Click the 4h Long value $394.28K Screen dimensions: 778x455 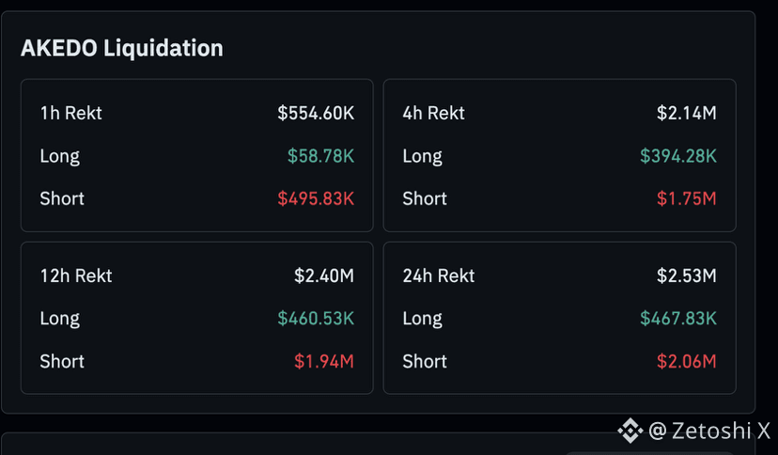[678, 156]
